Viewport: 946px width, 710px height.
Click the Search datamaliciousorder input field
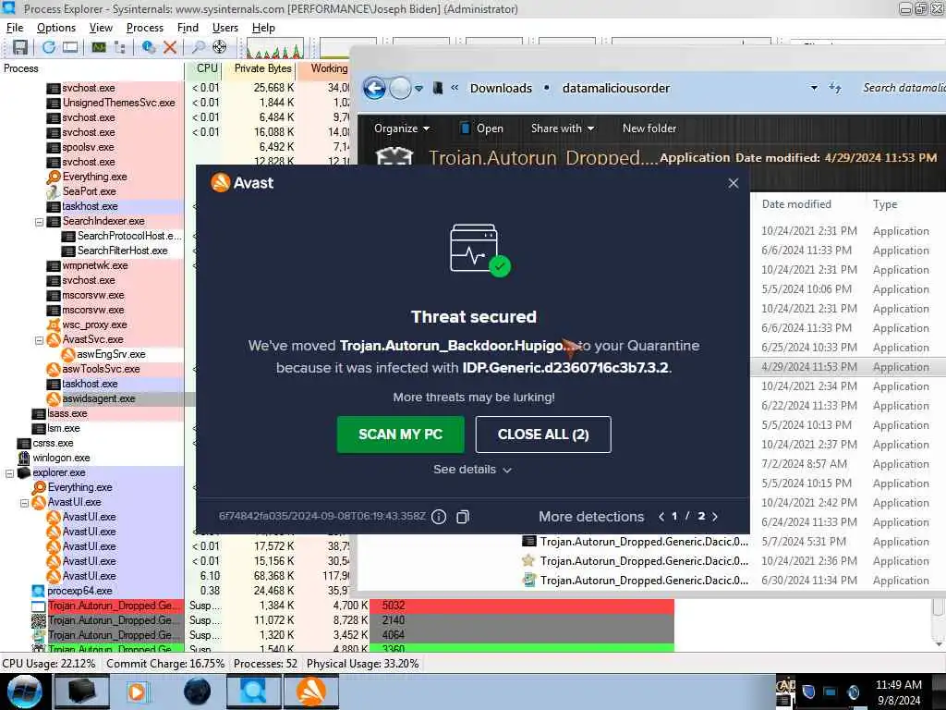(904, 88)
